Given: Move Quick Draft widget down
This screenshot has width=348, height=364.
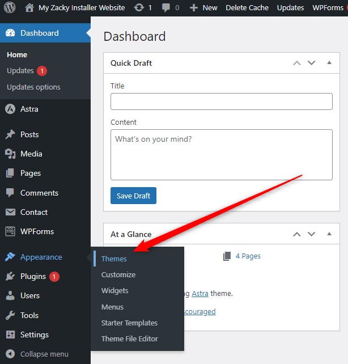Looking at the screenshot, I should pyautogui.click(x=311, y=63).
